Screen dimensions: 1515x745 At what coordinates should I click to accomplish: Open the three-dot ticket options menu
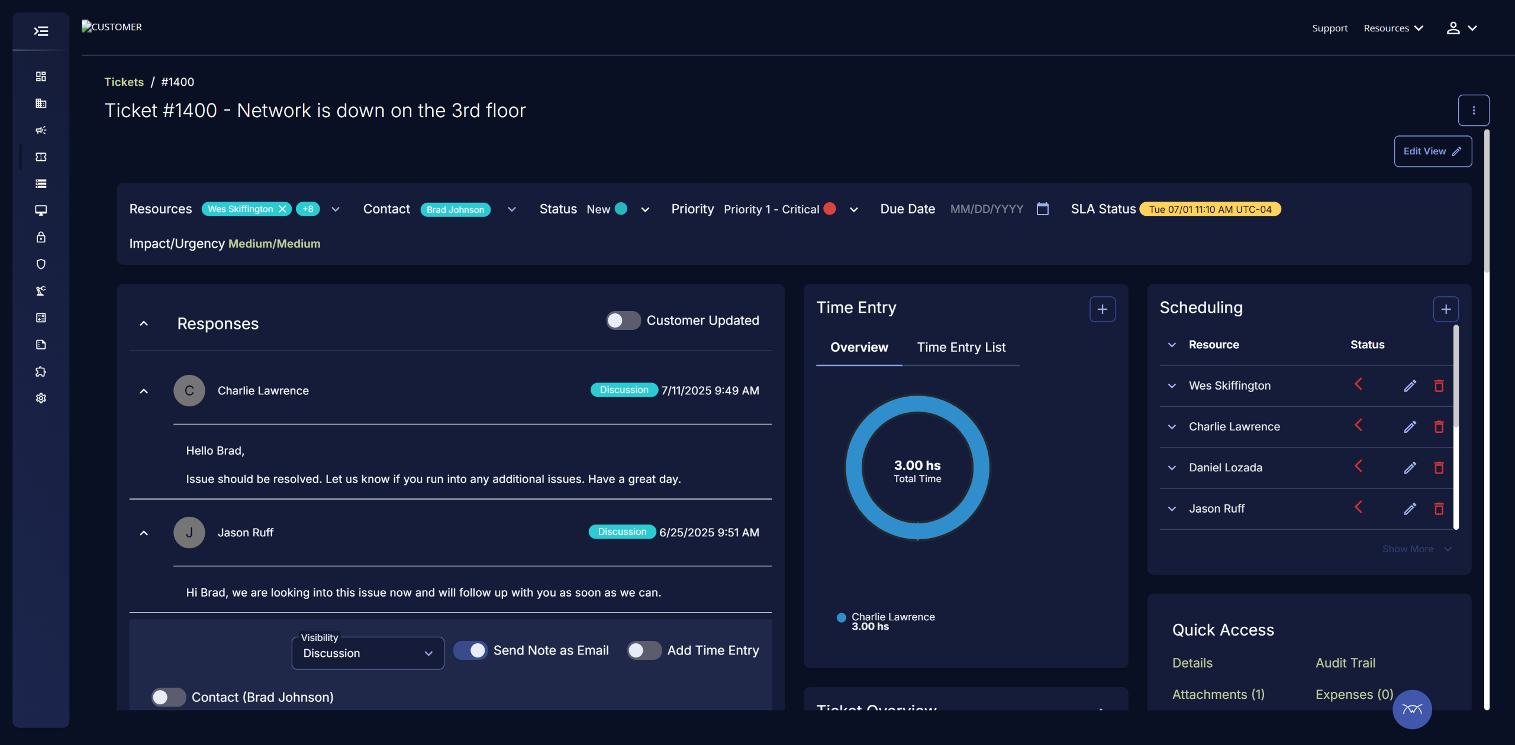coord(1473,111)
